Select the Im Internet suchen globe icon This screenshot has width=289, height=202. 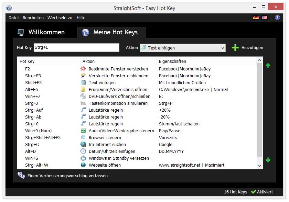[83, 144]
